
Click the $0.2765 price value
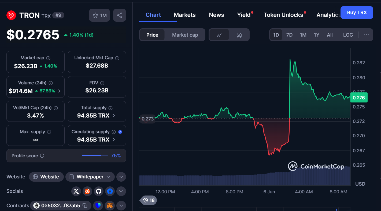coord(33,35)
